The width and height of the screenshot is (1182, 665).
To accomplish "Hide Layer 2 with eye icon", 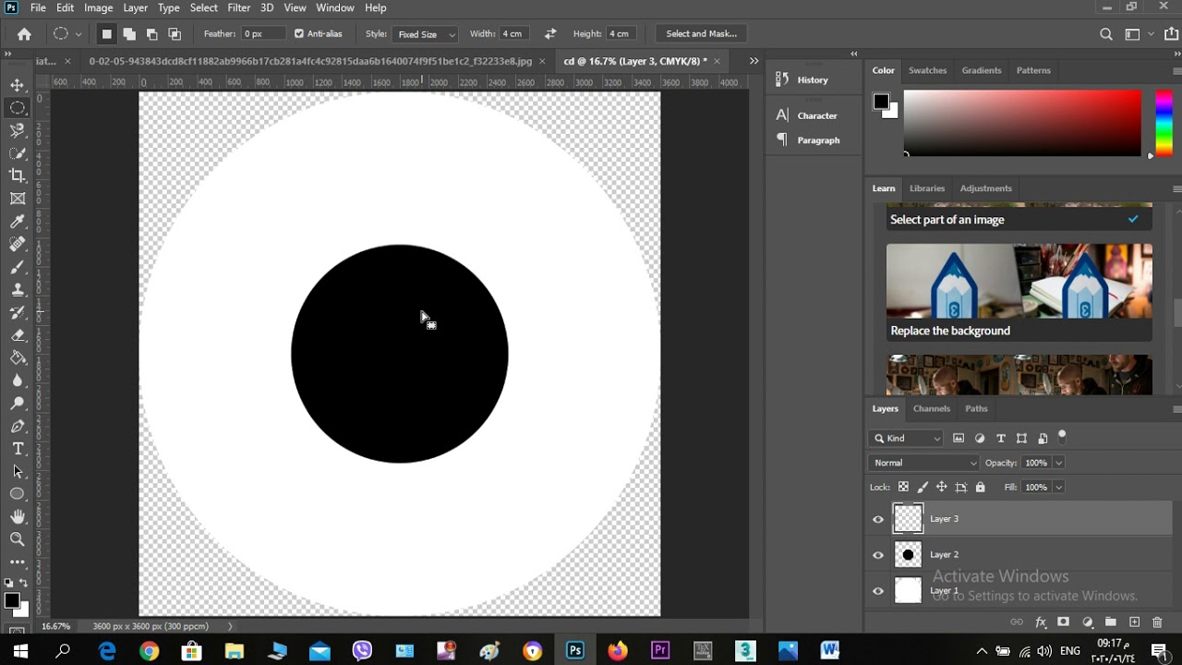I will (878, 555).
